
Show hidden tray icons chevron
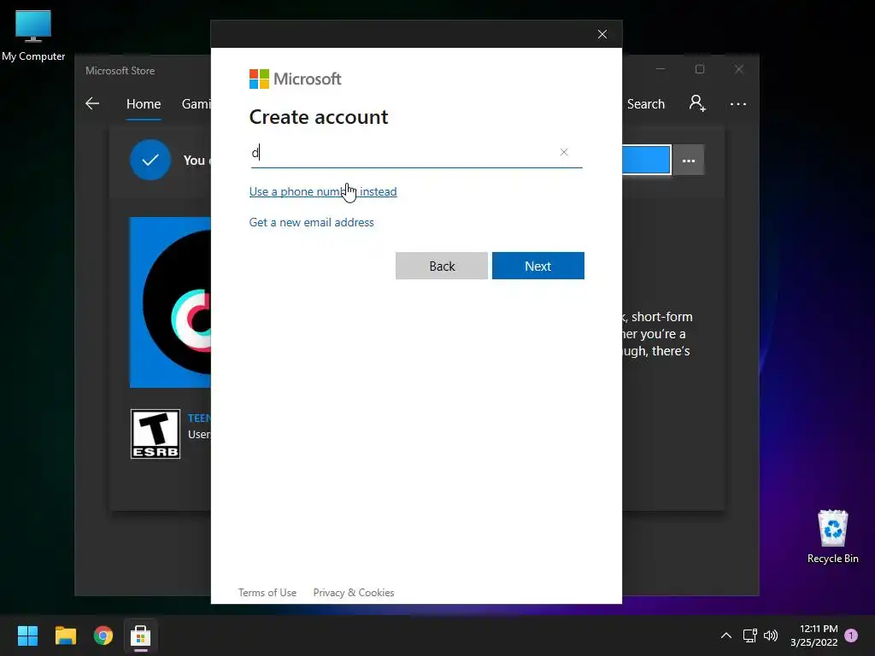pos(726,635)
